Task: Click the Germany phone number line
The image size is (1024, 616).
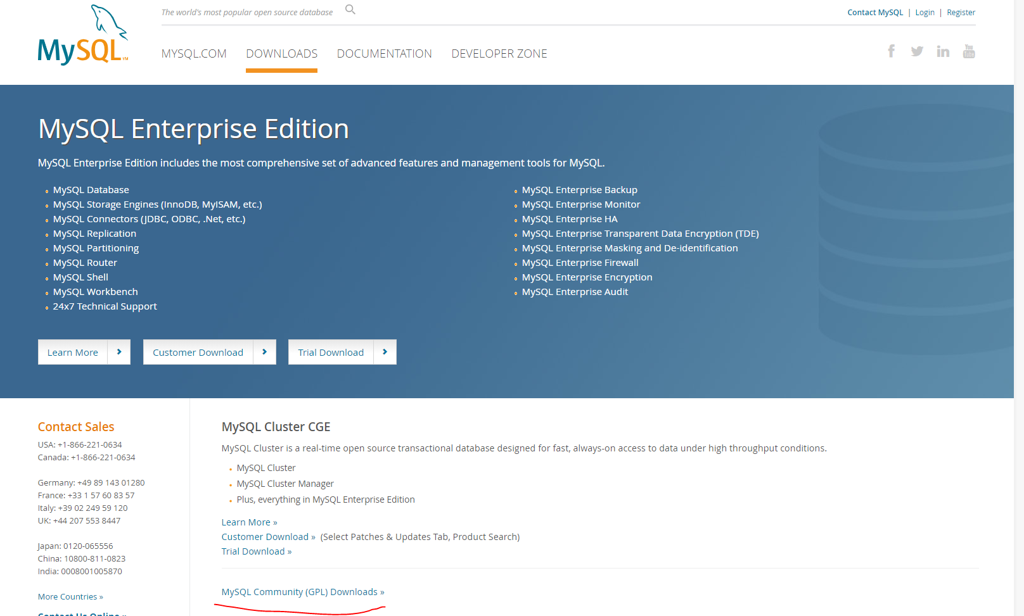Action: click(91, 483)
